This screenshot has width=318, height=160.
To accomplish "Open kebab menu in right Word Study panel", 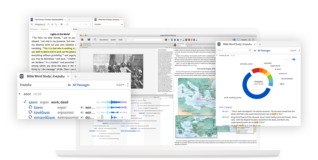I will click(299, 51).
